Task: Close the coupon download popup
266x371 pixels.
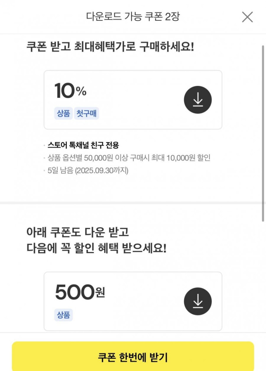Action: (x=247, y=17)
